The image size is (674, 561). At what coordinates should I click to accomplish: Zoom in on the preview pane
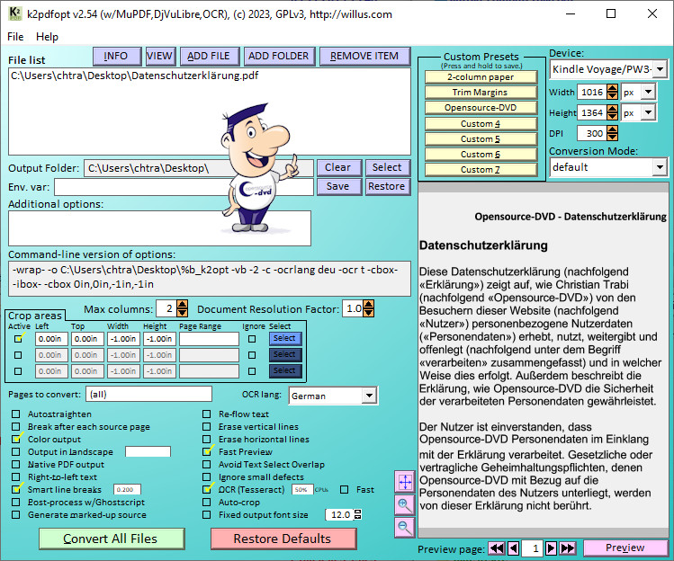coord(405,504)
